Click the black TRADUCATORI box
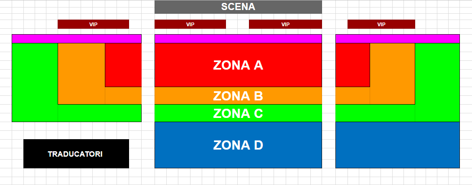The height and width of the screenshot is (185, 472). [x=76, y=154]
